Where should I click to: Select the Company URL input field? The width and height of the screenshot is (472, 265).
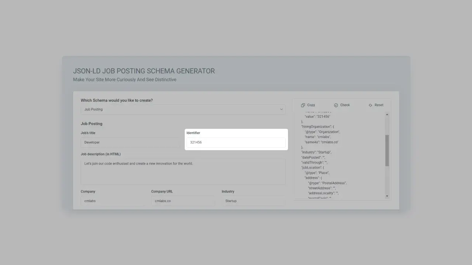coord(183,201)
